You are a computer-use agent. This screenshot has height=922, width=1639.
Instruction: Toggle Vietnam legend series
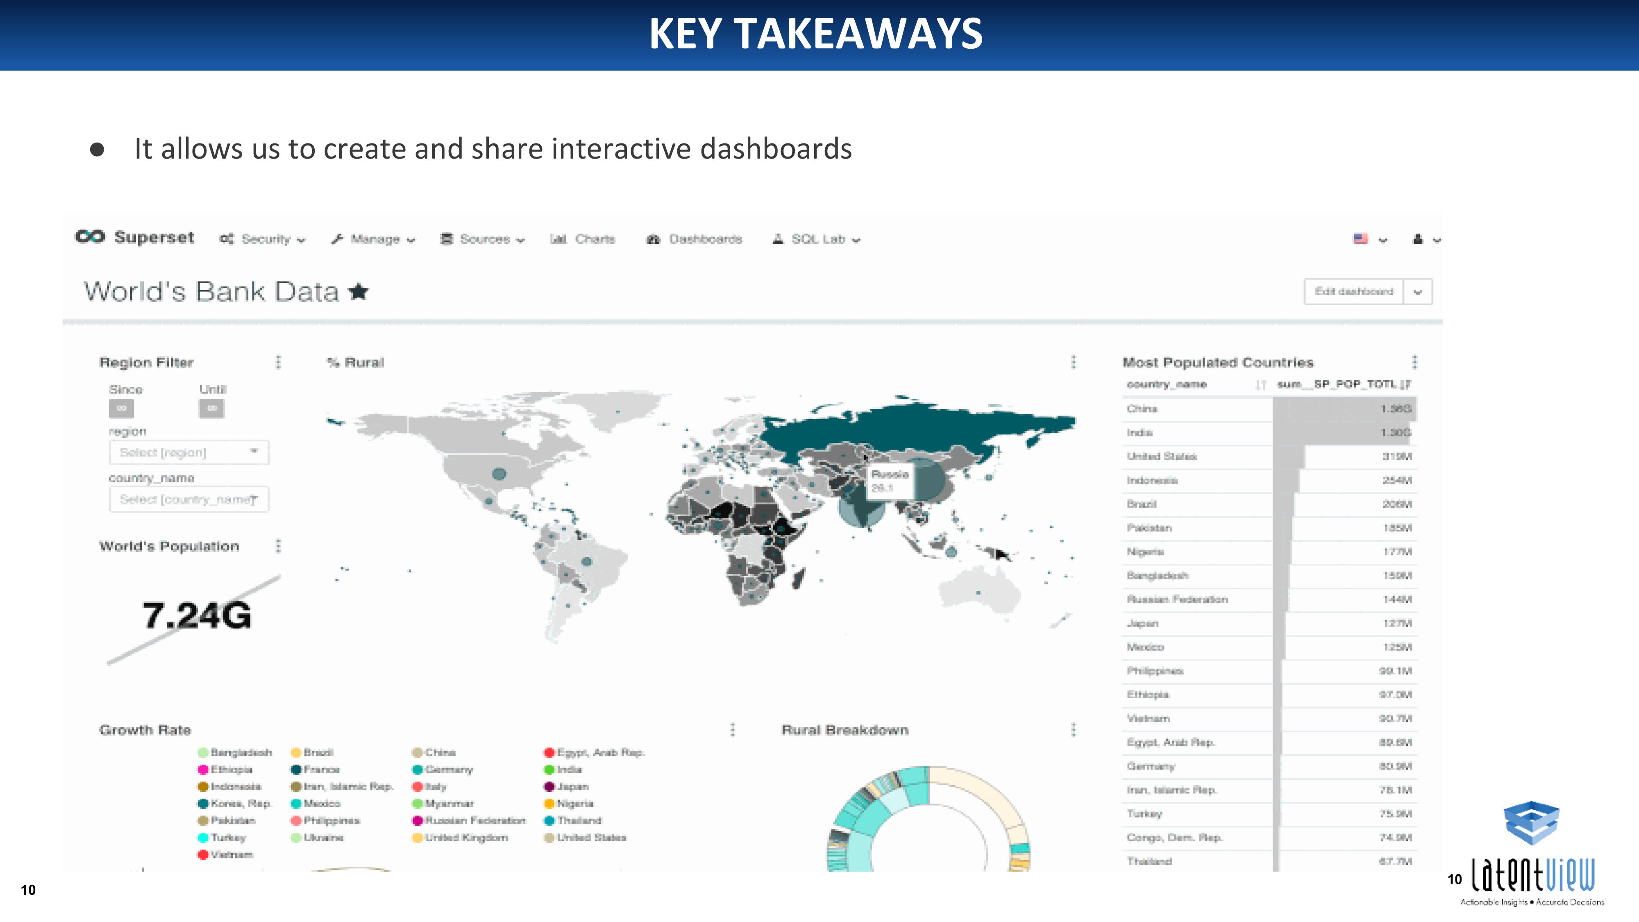pos(225,855)
